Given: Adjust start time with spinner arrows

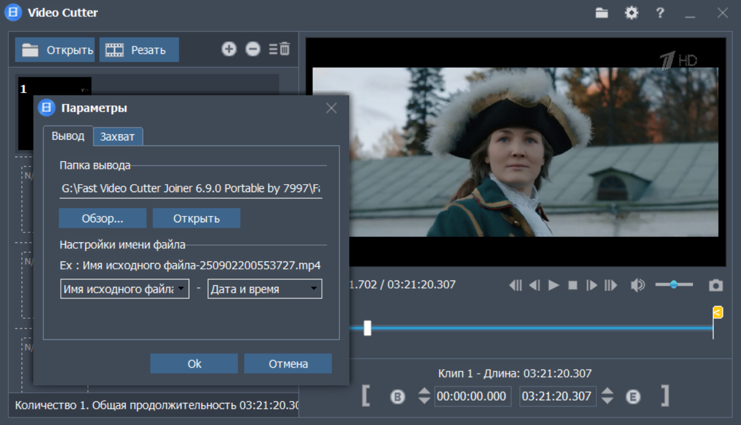Looking at the screenshot, I should point(424,396).
